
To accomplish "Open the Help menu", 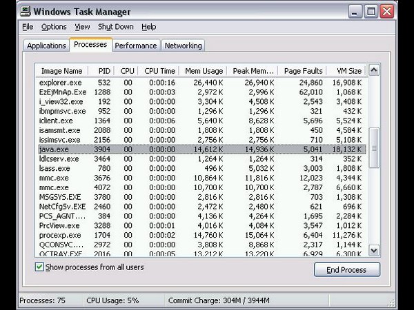I will [x=148, y=27].
